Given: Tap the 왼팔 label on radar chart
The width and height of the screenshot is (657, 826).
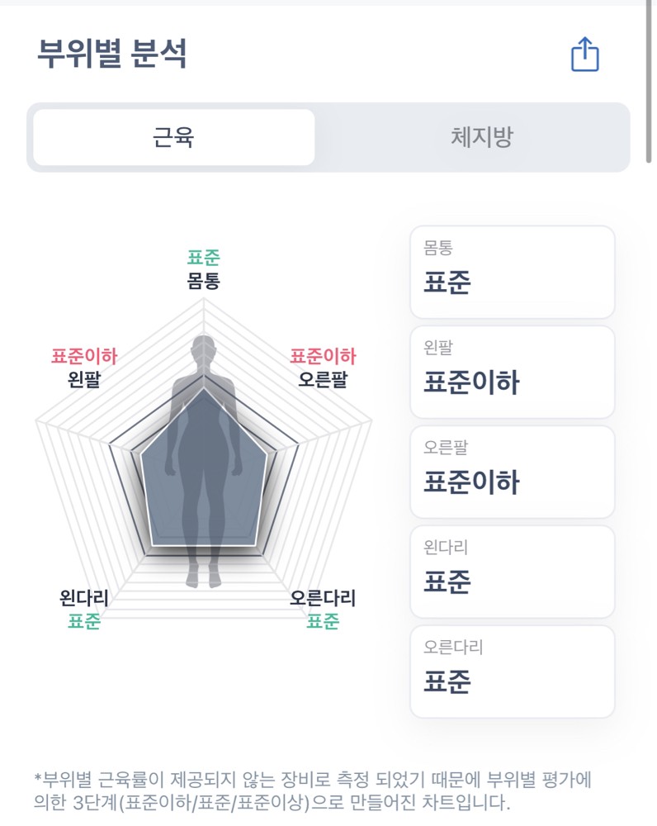Looking at the screenshot, I should pyautogui.click(x=85, y=380).
